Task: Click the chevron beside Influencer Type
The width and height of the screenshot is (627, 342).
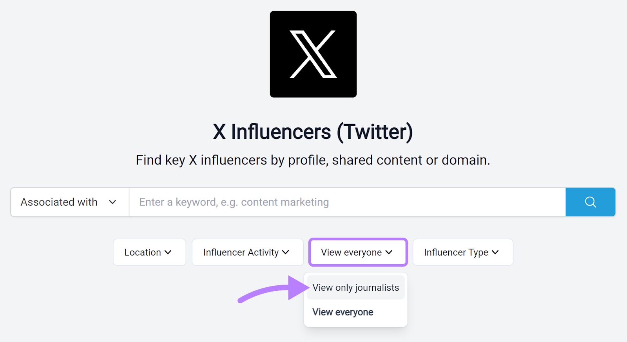Action: tap(495, 252)
